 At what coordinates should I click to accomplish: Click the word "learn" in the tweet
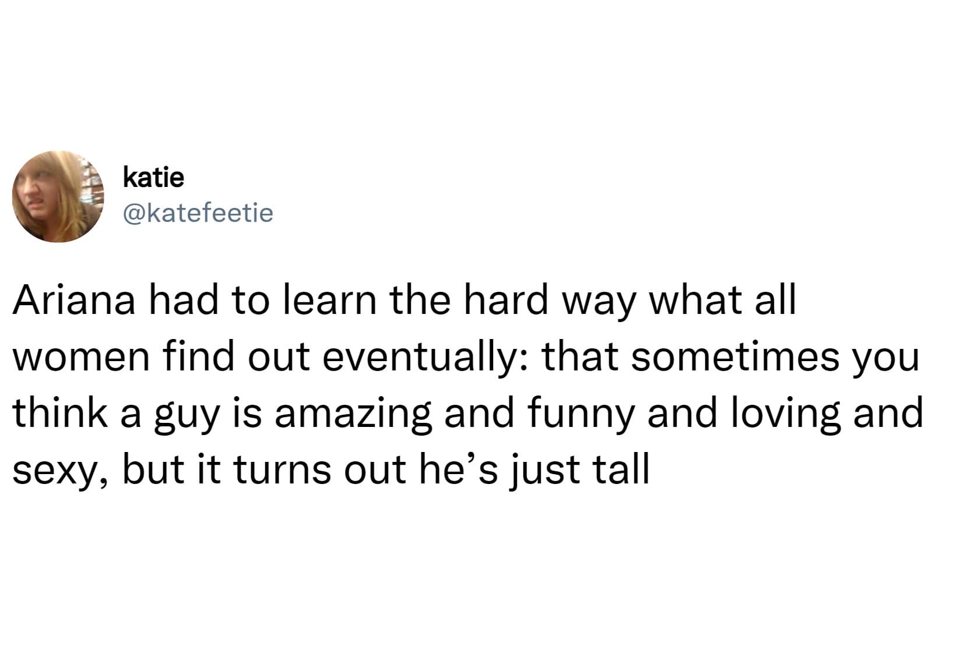[x=329, y=301]
